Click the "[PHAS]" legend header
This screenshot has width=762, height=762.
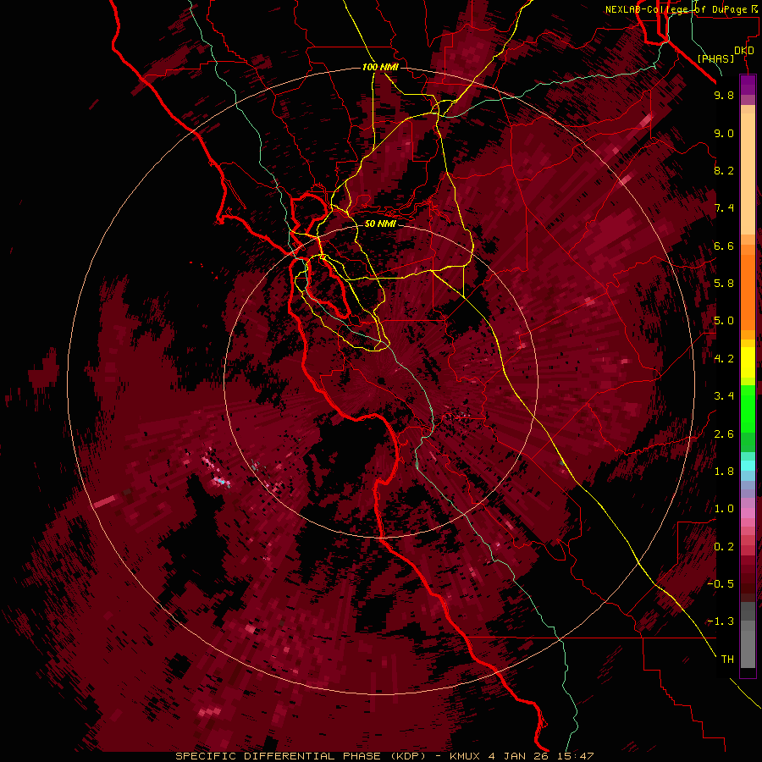[x=715, y=58]
